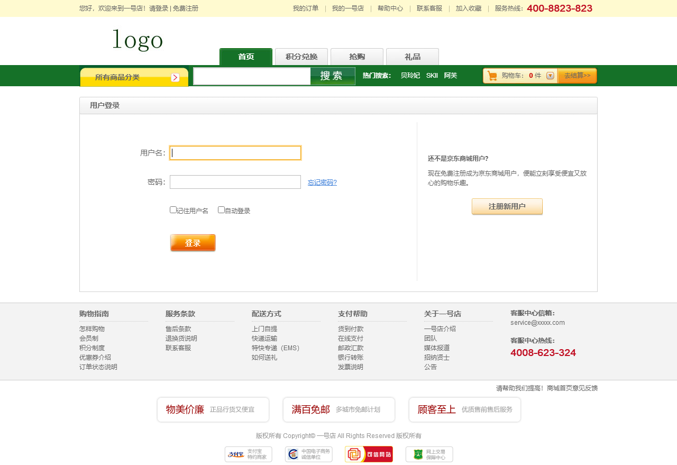This screenshot has width=677, height=465.
Task: Click the red trusted website badge
Action: point(369,454)
